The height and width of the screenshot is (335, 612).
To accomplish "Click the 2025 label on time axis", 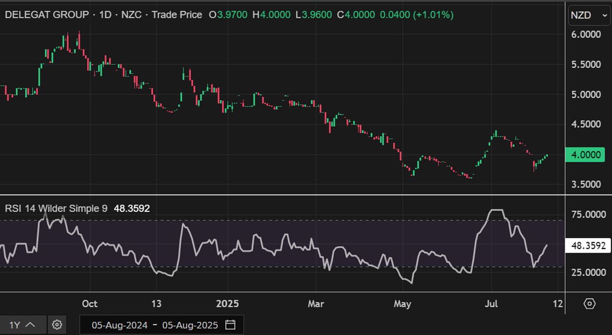I will (227, 304).
